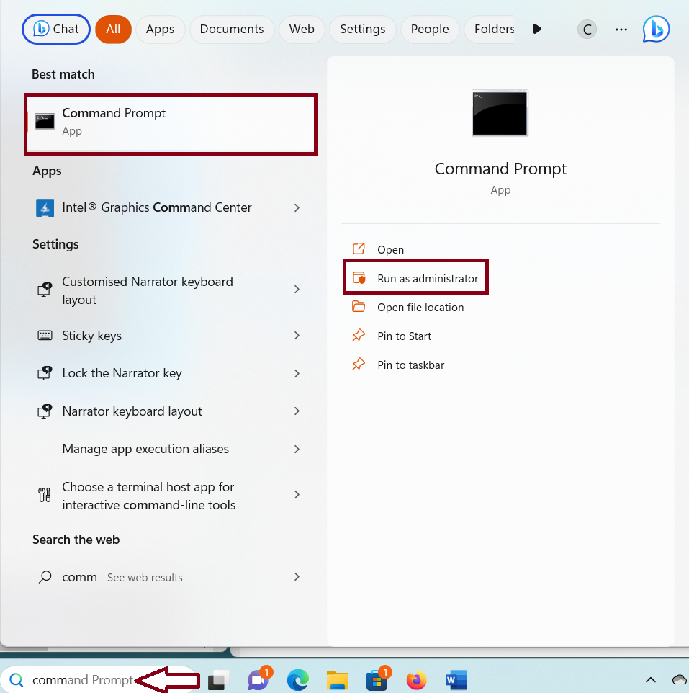This screenshot has width=689, height=693.
Task: Click icon beside Lock the Narrator key
Action: pos(45,373)
